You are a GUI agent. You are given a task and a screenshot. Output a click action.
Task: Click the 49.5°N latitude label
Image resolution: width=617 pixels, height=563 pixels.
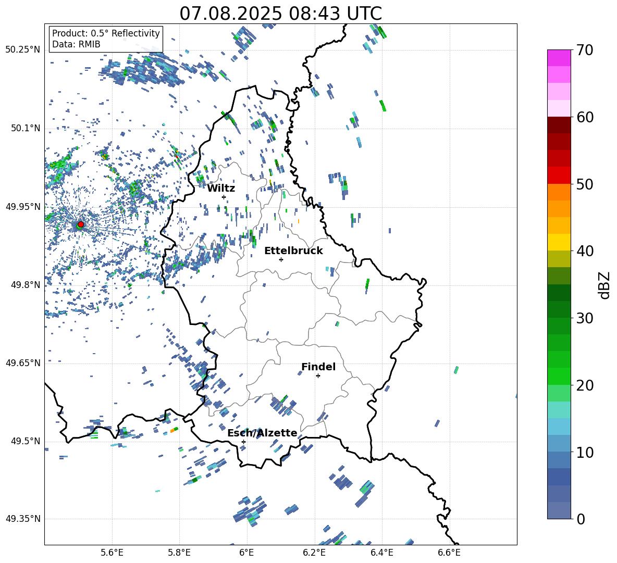pos(26,441)
